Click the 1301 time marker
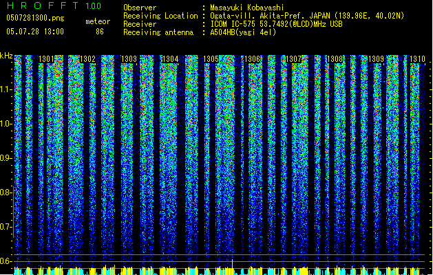The height and width of the screenshot is (275, 433). (x=46, y=59)
